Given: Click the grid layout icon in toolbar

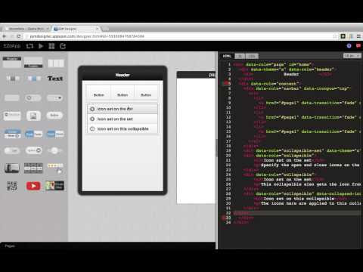Looking at the screenshot, I should (51, 46).
